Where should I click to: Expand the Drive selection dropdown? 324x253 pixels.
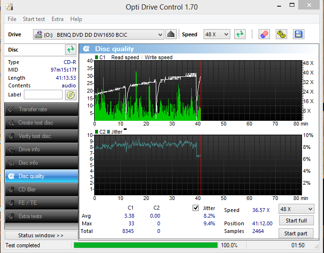click(x=98, y=34)
